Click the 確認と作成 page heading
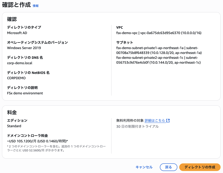 click(16, 5)
